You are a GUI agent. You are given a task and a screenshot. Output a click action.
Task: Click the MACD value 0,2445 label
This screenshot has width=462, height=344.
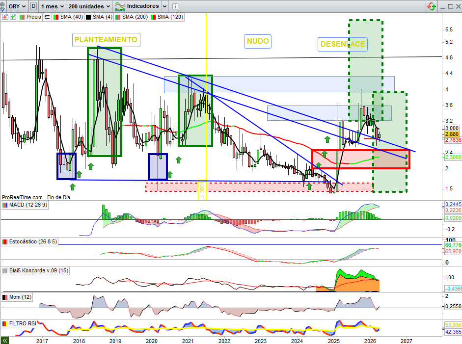453,205
